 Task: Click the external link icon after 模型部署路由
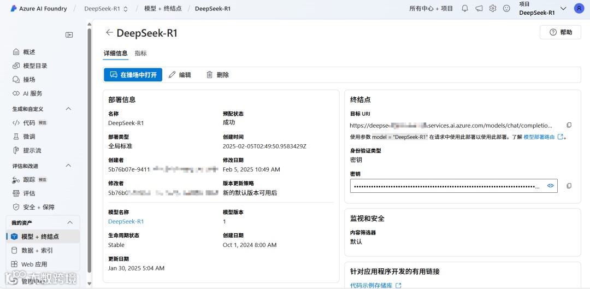pyautogui.click(x=560, y=137)
